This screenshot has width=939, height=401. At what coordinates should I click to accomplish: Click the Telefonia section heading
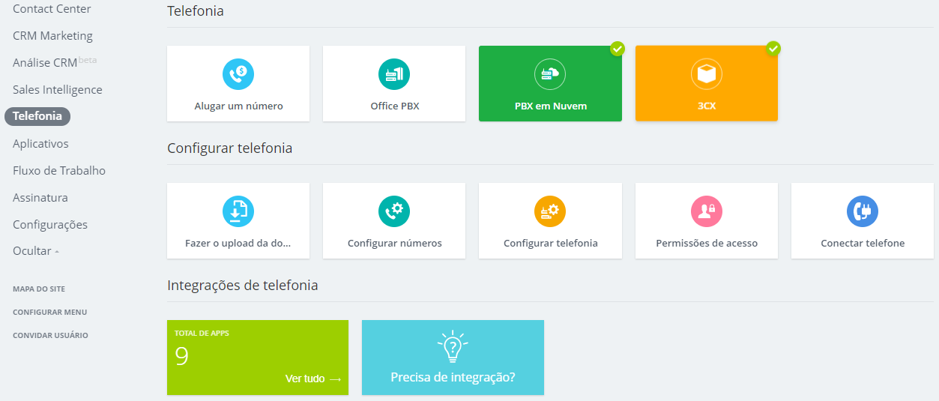point(196,11)
